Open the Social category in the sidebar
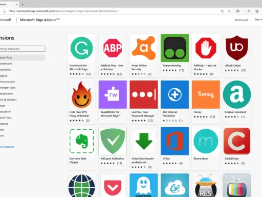 pos(2,130)
